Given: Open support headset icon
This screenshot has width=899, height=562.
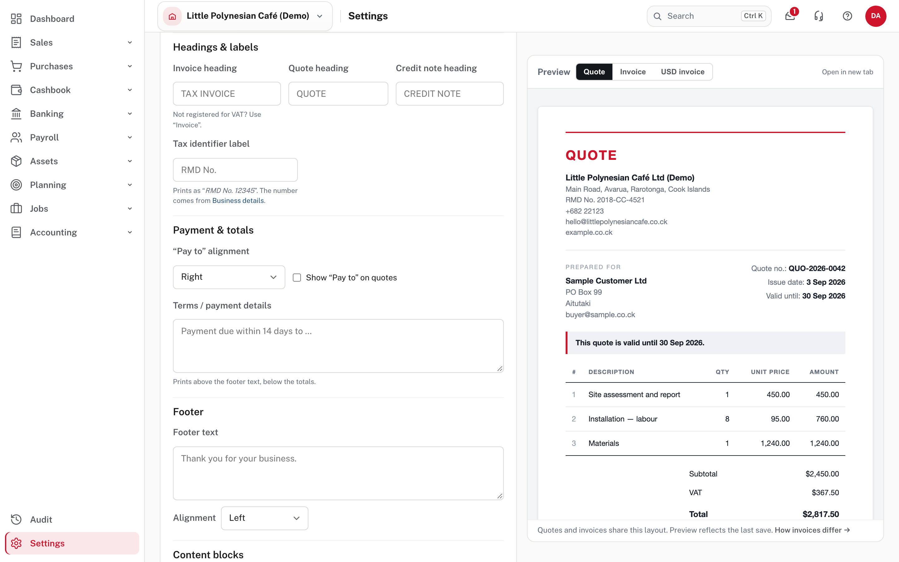Looking at the screenshot, I should coord(819,16).
